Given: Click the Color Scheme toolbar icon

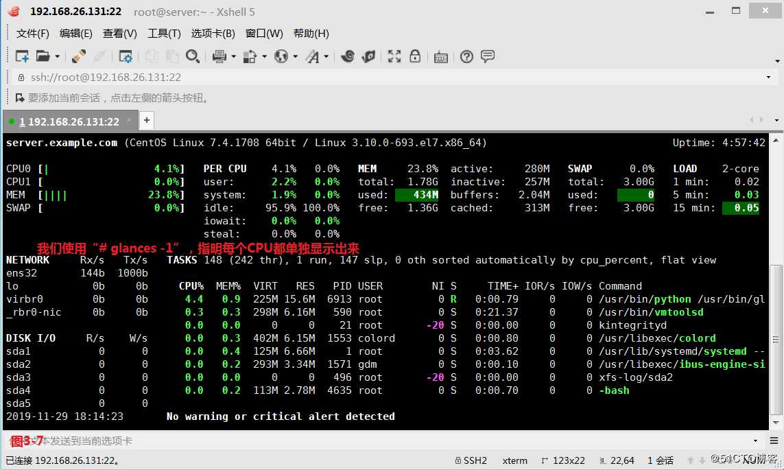Looking at the screenshot, I should point(250,56).
